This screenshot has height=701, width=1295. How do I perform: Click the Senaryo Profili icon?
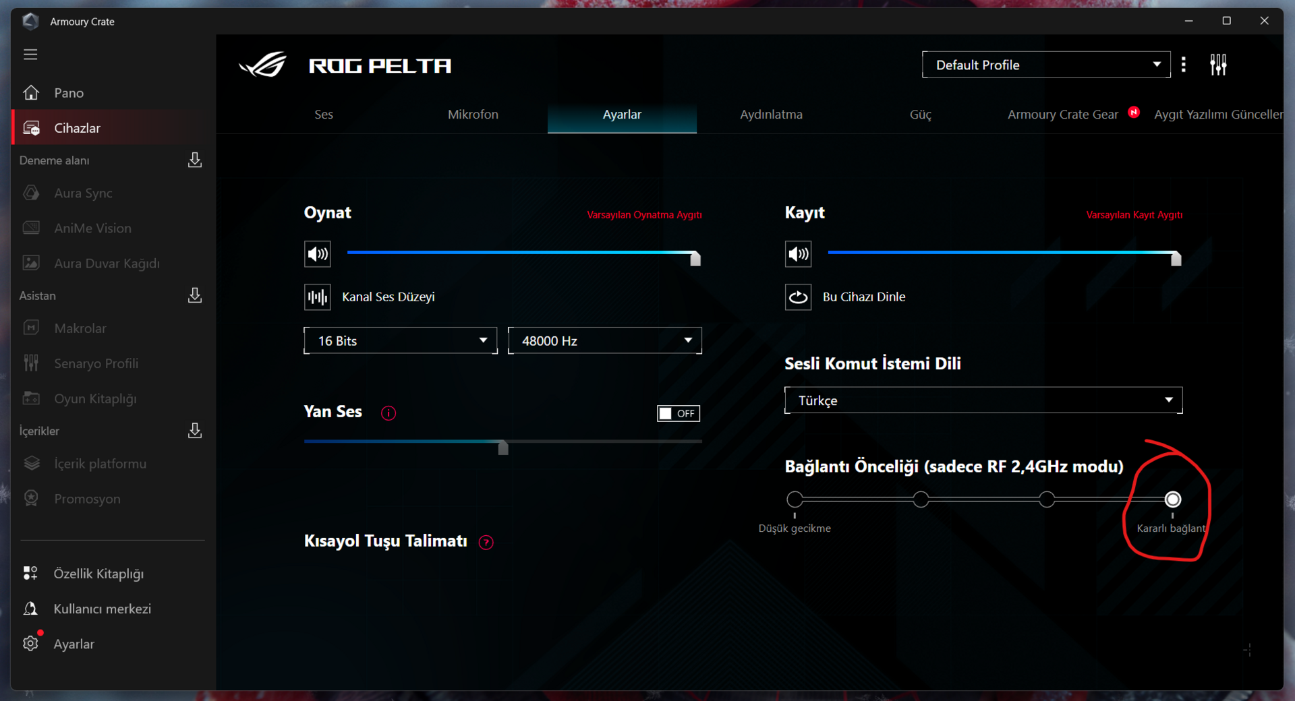31,363
